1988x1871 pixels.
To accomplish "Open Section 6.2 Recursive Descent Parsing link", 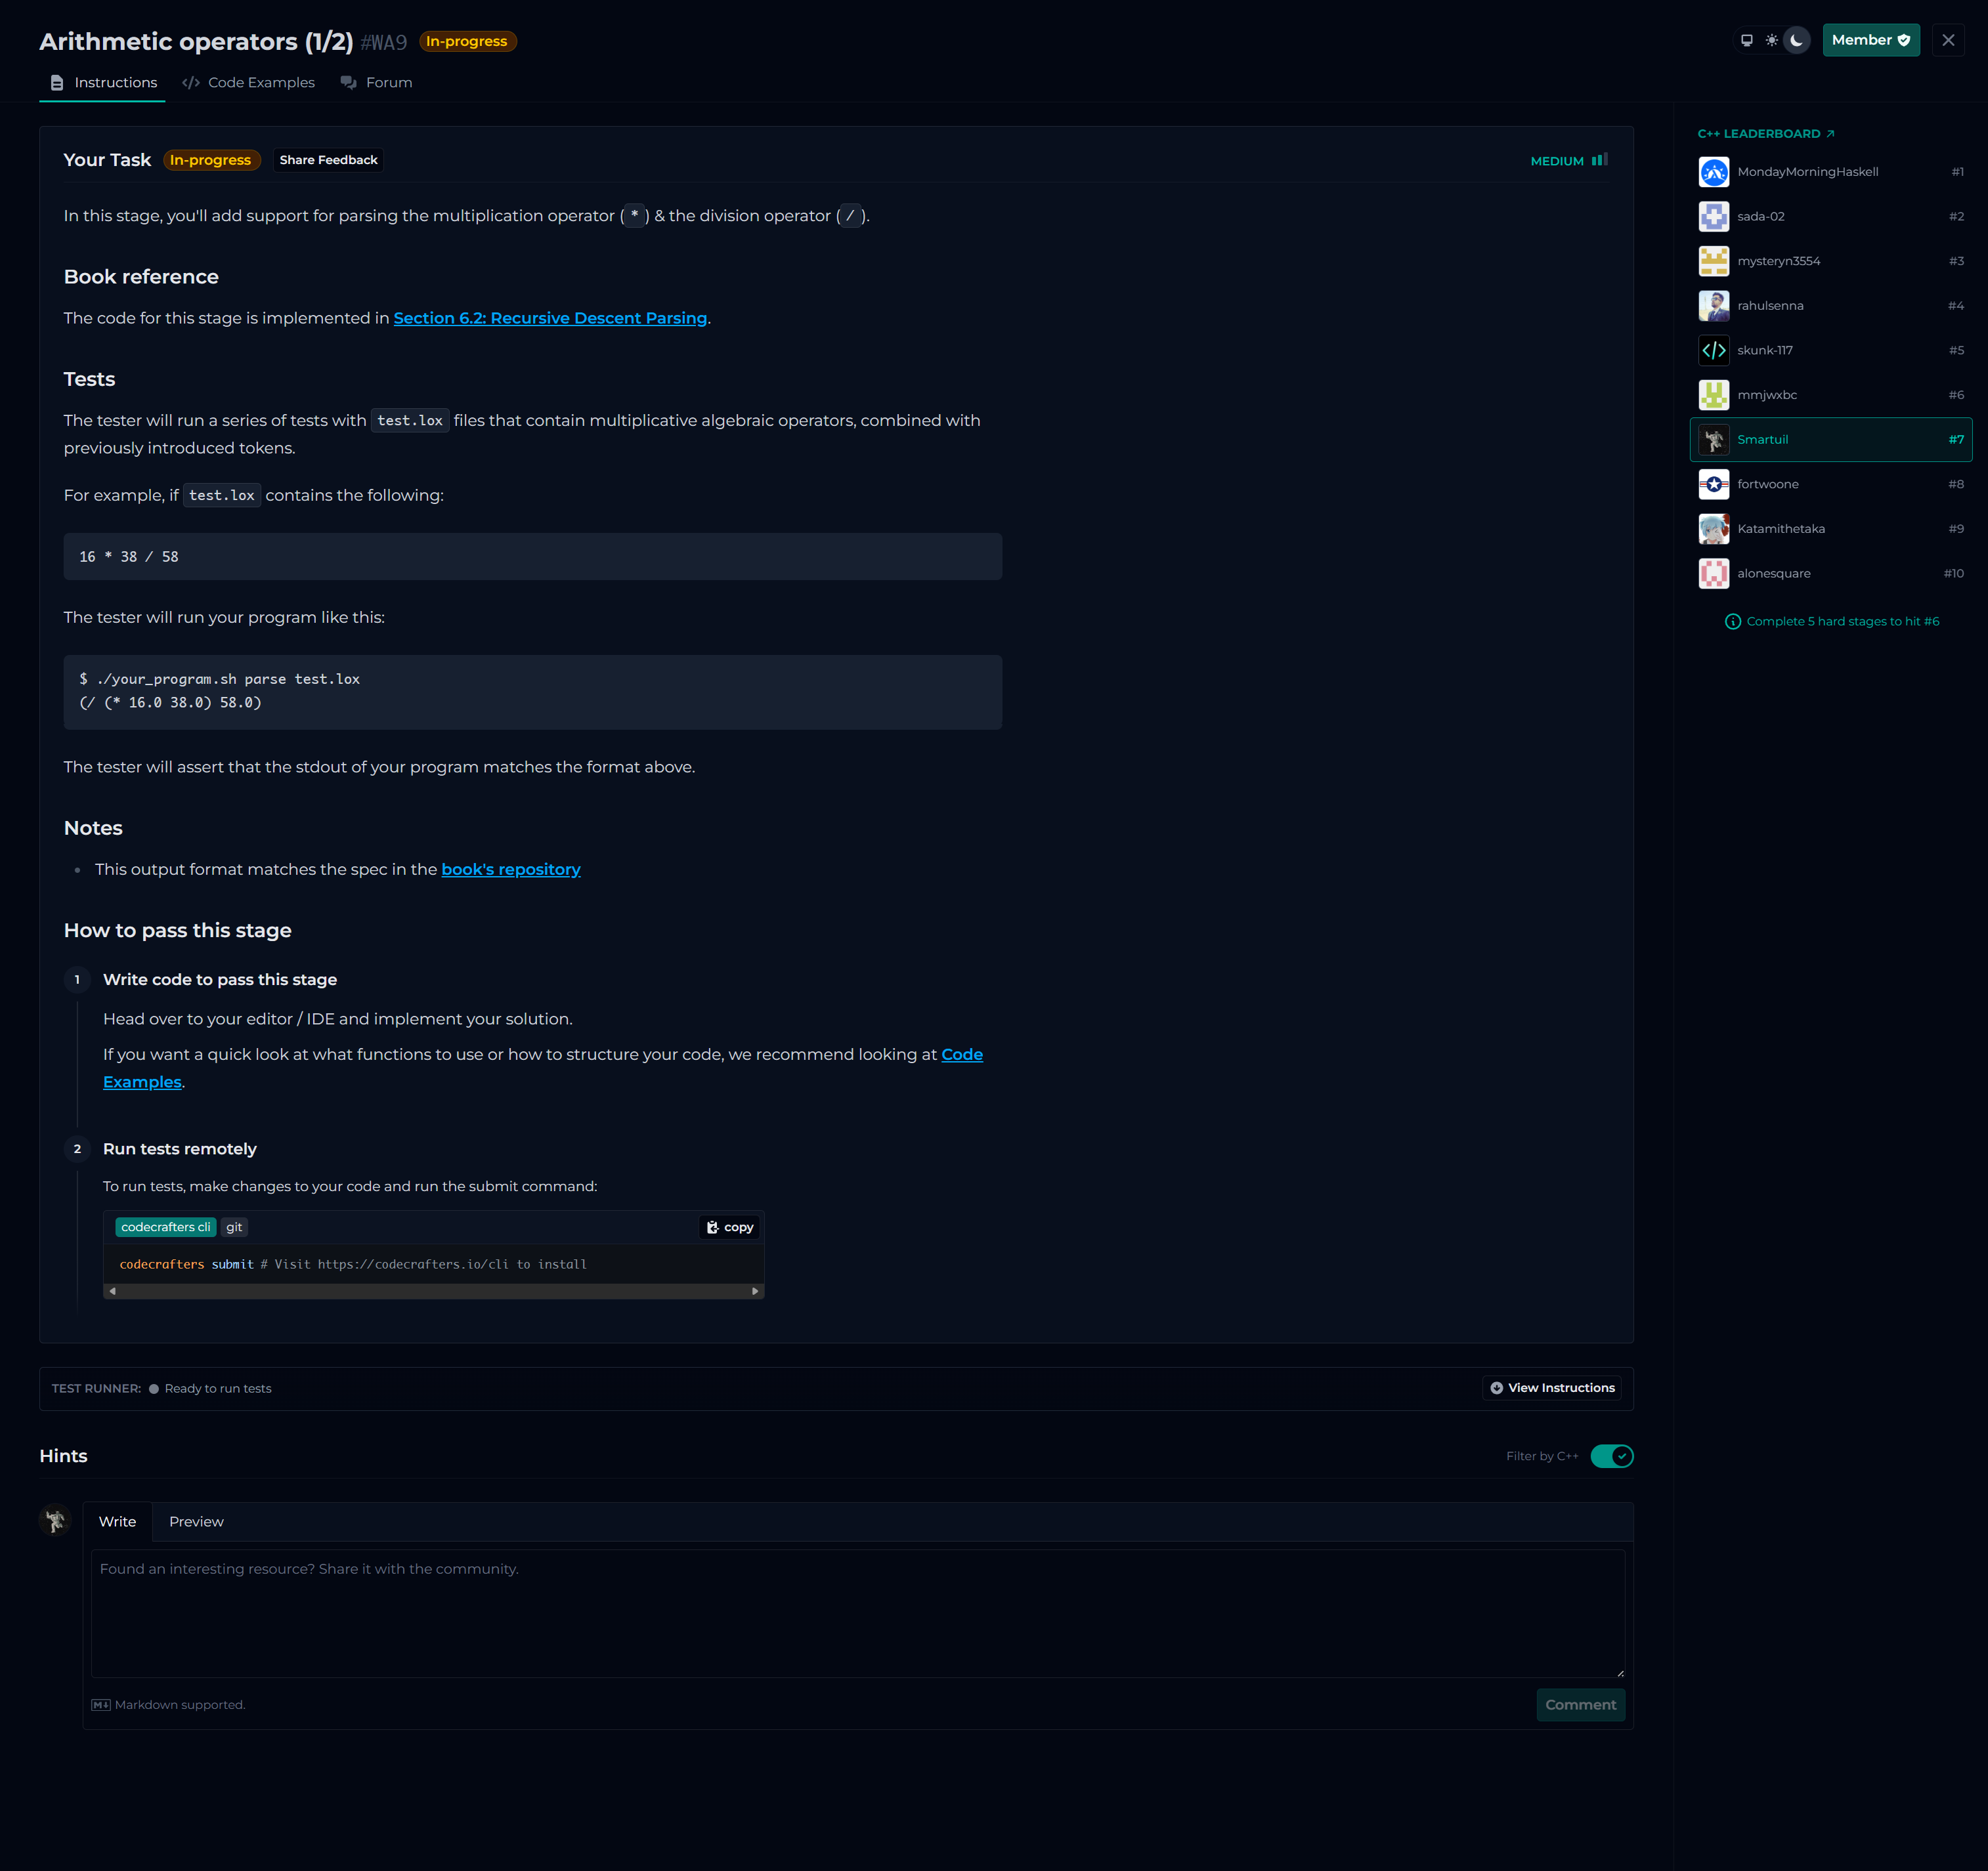I will (x=550, y=318).
